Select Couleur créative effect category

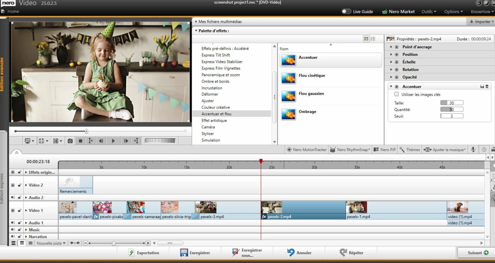click(216, 107)
